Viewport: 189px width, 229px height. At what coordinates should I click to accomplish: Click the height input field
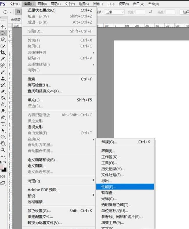(x=170, y=12)
